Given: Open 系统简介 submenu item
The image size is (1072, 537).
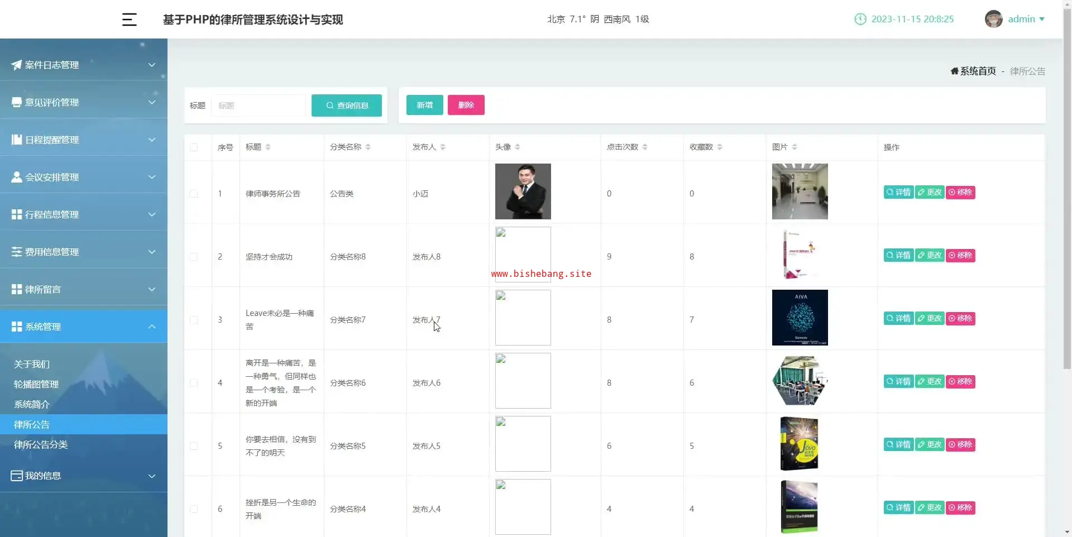Looking at the screenshot, I should coord(32,404).
